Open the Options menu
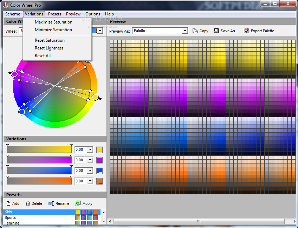 coord(93,14)
